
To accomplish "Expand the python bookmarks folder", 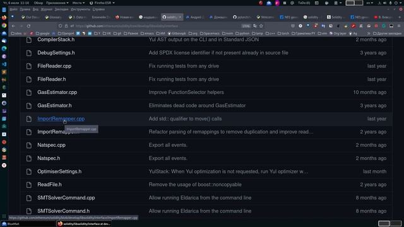I will pyautogui.click(x=242, y=33).
